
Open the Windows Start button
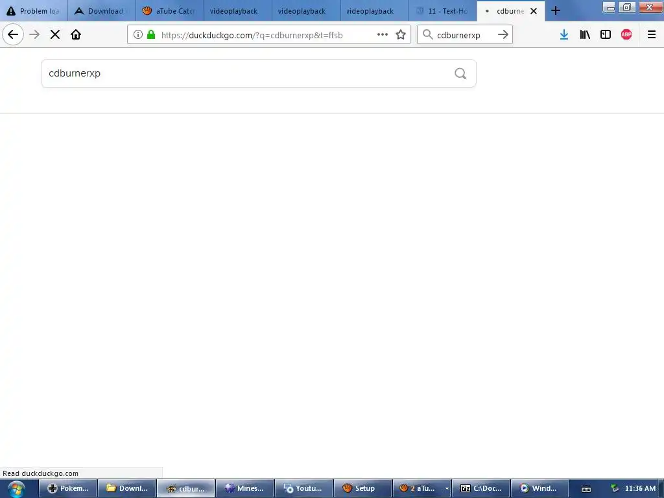pos(16,489)
